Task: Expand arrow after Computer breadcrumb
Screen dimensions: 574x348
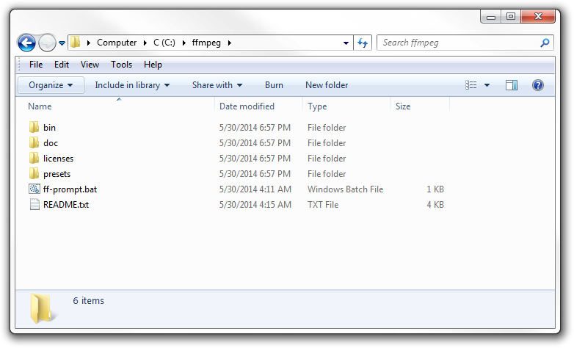Action: click(x=145, y=43)
